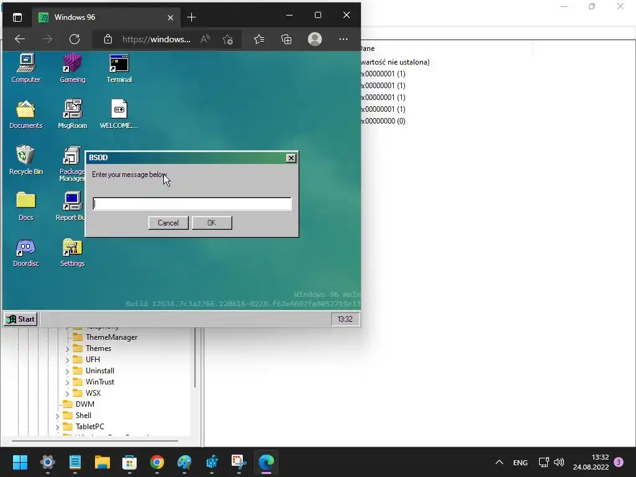Image resolution: width=636 pixels, height=477 pixels.
Task: Open the WELCOME markdown file icon
Action: 119,114
